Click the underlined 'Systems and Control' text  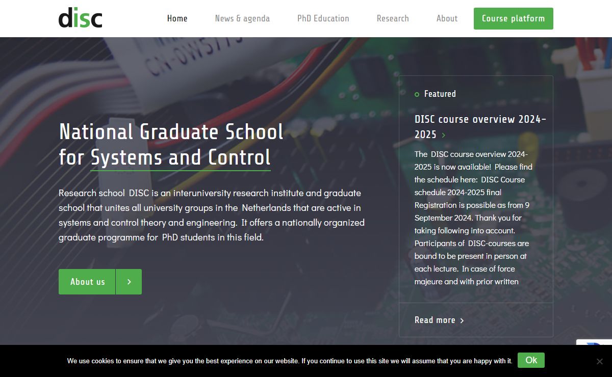[x=181, y=157]
